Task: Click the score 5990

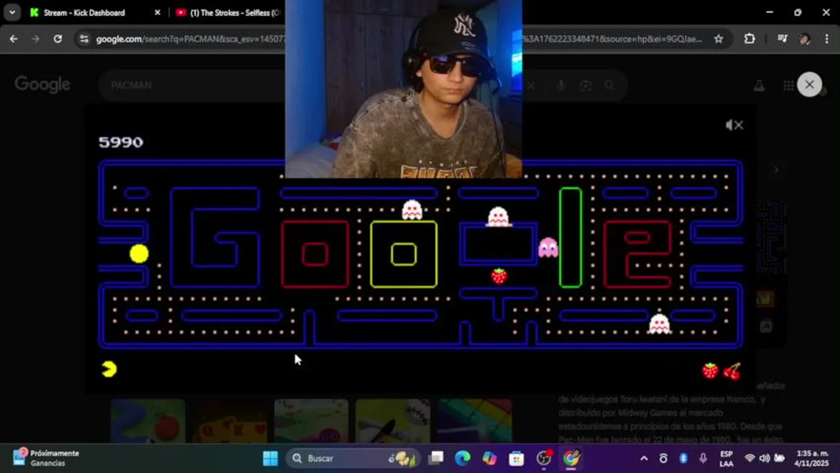Action: [x=120, y=142]
